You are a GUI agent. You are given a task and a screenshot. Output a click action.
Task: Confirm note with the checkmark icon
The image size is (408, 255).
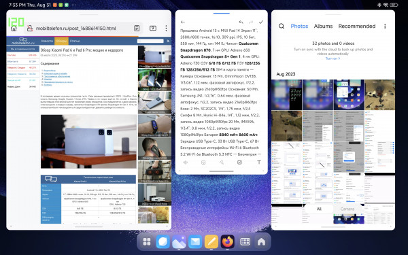261,22
